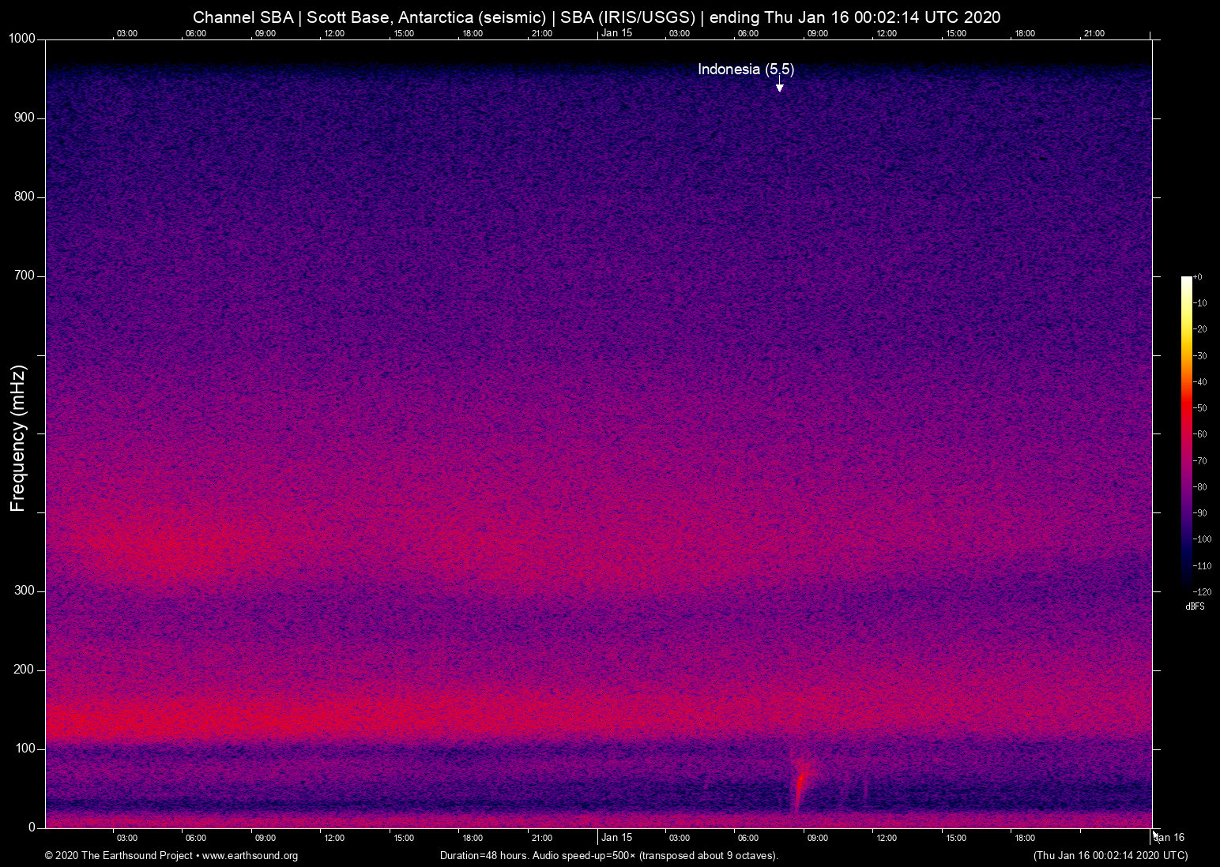1220x867 pixels.
Task: Click the dBFS unit label under the scale
Action: [1195, 606]
